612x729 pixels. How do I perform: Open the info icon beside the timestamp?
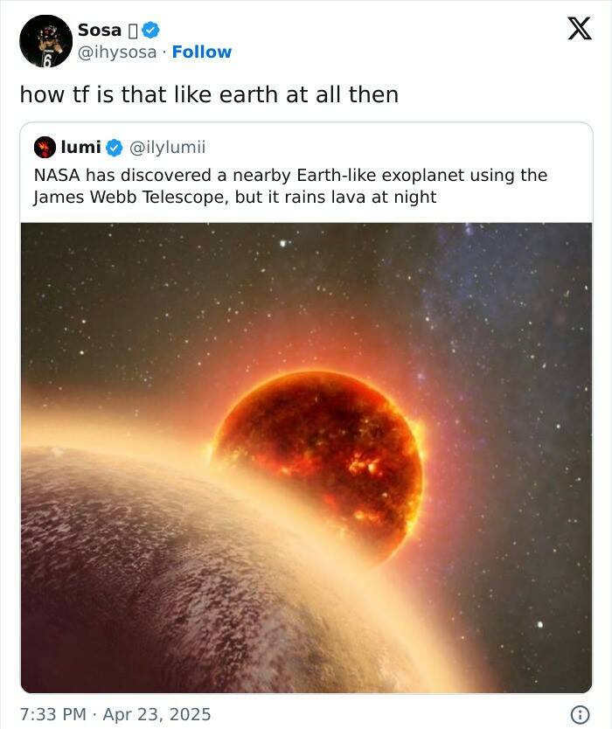(x=579, y=714)
